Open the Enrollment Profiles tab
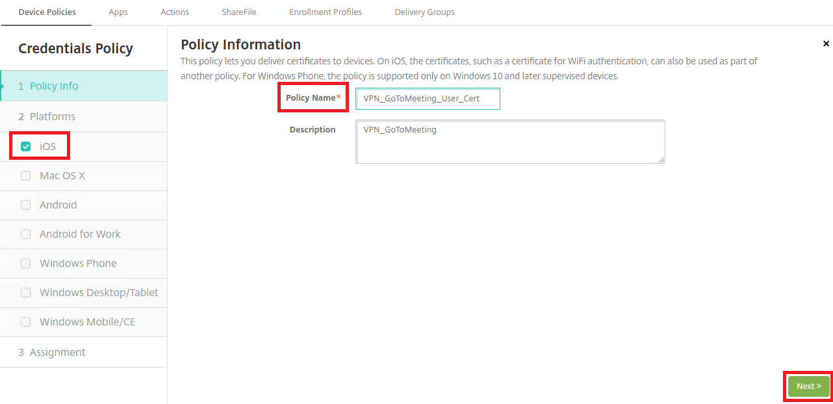This screenshot has height=404, width=833. point(326,12)
